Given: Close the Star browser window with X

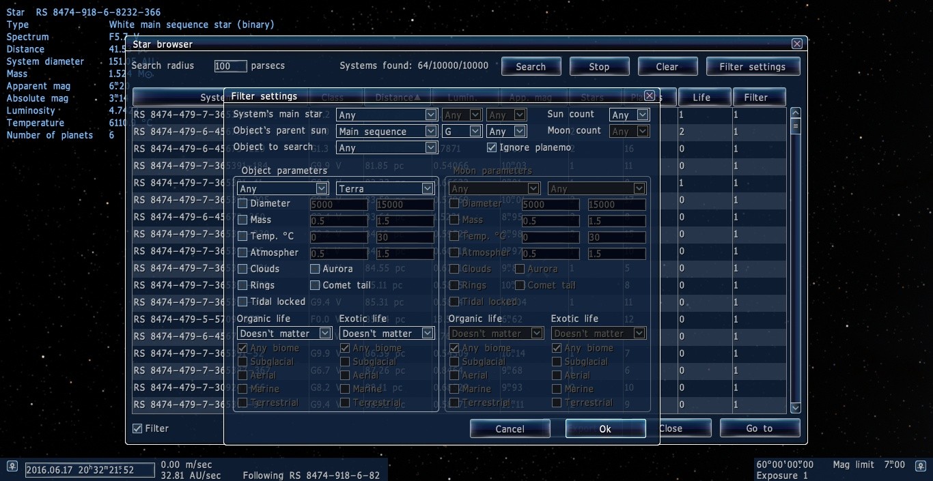Looking at the screenshot, I should pos(797,44).
